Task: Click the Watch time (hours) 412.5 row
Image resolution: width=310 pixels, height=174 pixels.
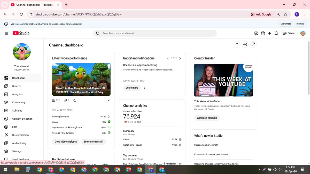Action: pos(152,145)
